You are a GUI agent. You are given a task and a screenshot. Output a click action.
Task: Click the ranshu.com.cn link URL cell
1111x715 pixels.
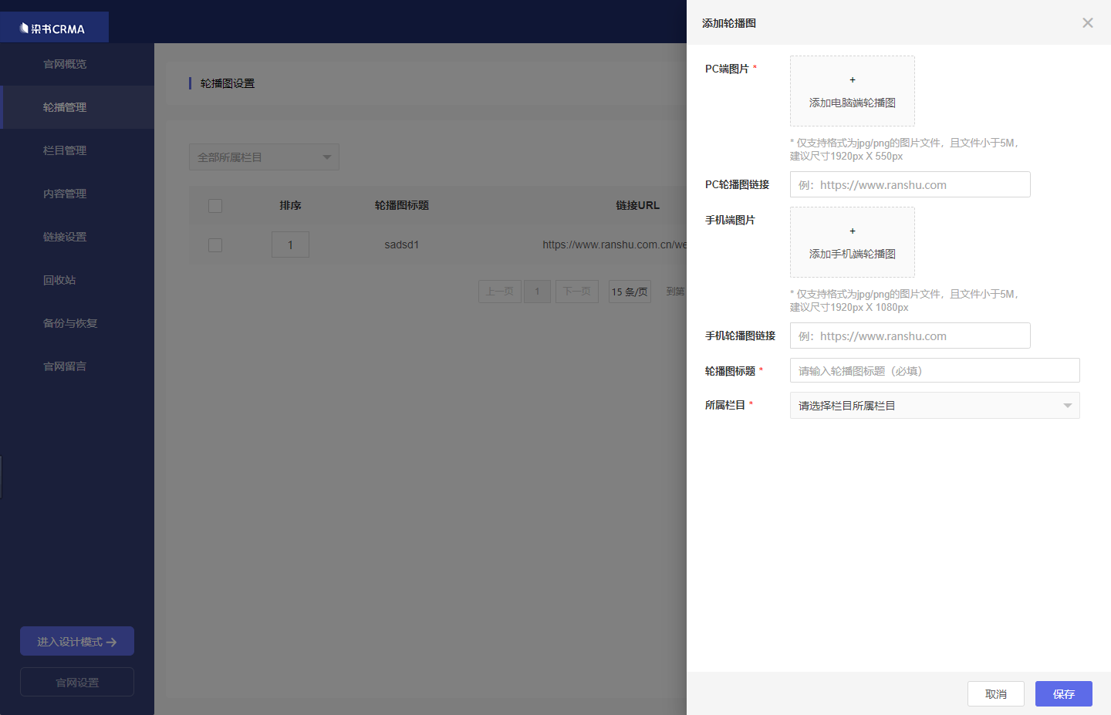(614, 245)
